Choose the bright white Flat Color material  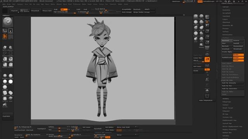click(10, 82)
